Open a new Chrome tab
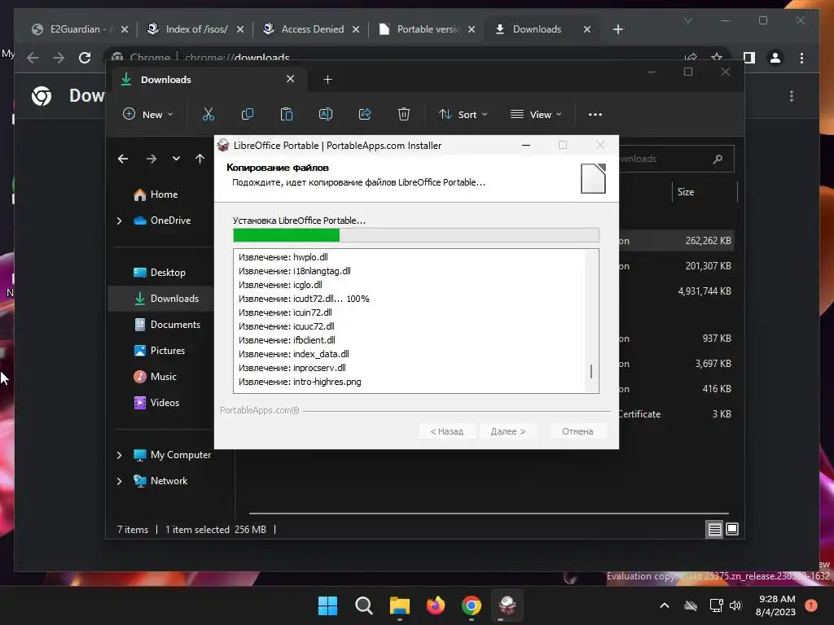834x625 pixels. (x=617, y=29)
